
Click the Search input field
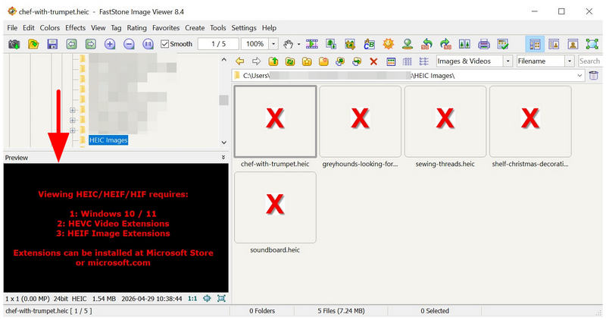point(589,61)
